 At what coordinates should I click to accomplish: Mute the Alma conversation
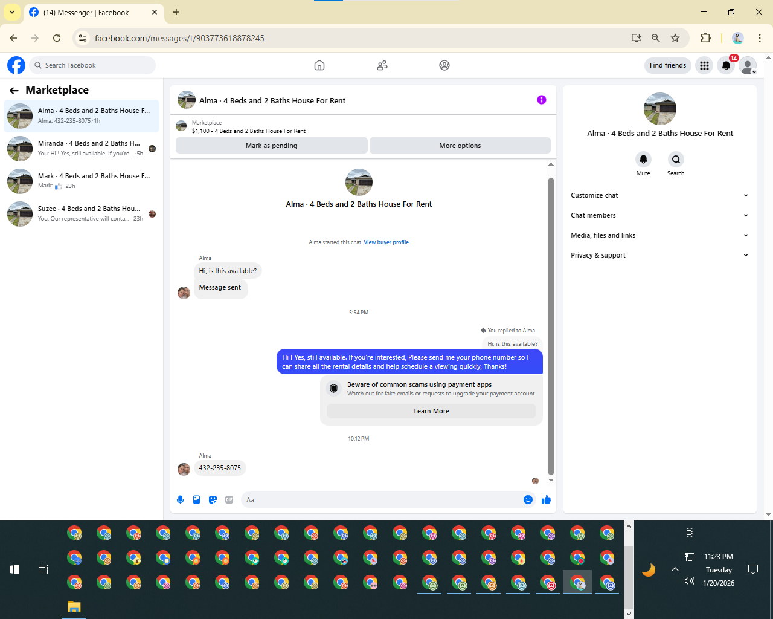643,160
